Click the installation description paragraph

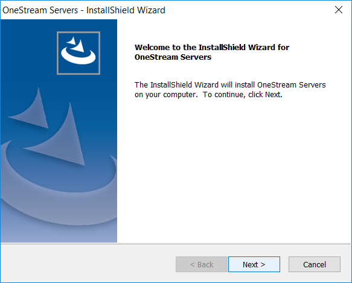click(x=230, y=89)
